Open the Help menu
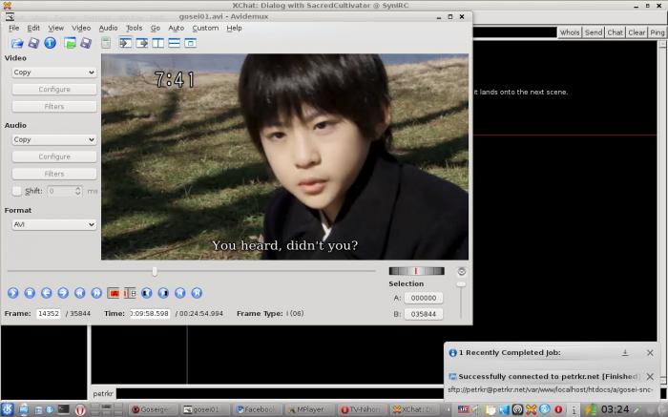The image size is (668, 417). click(x=234, y=28)
